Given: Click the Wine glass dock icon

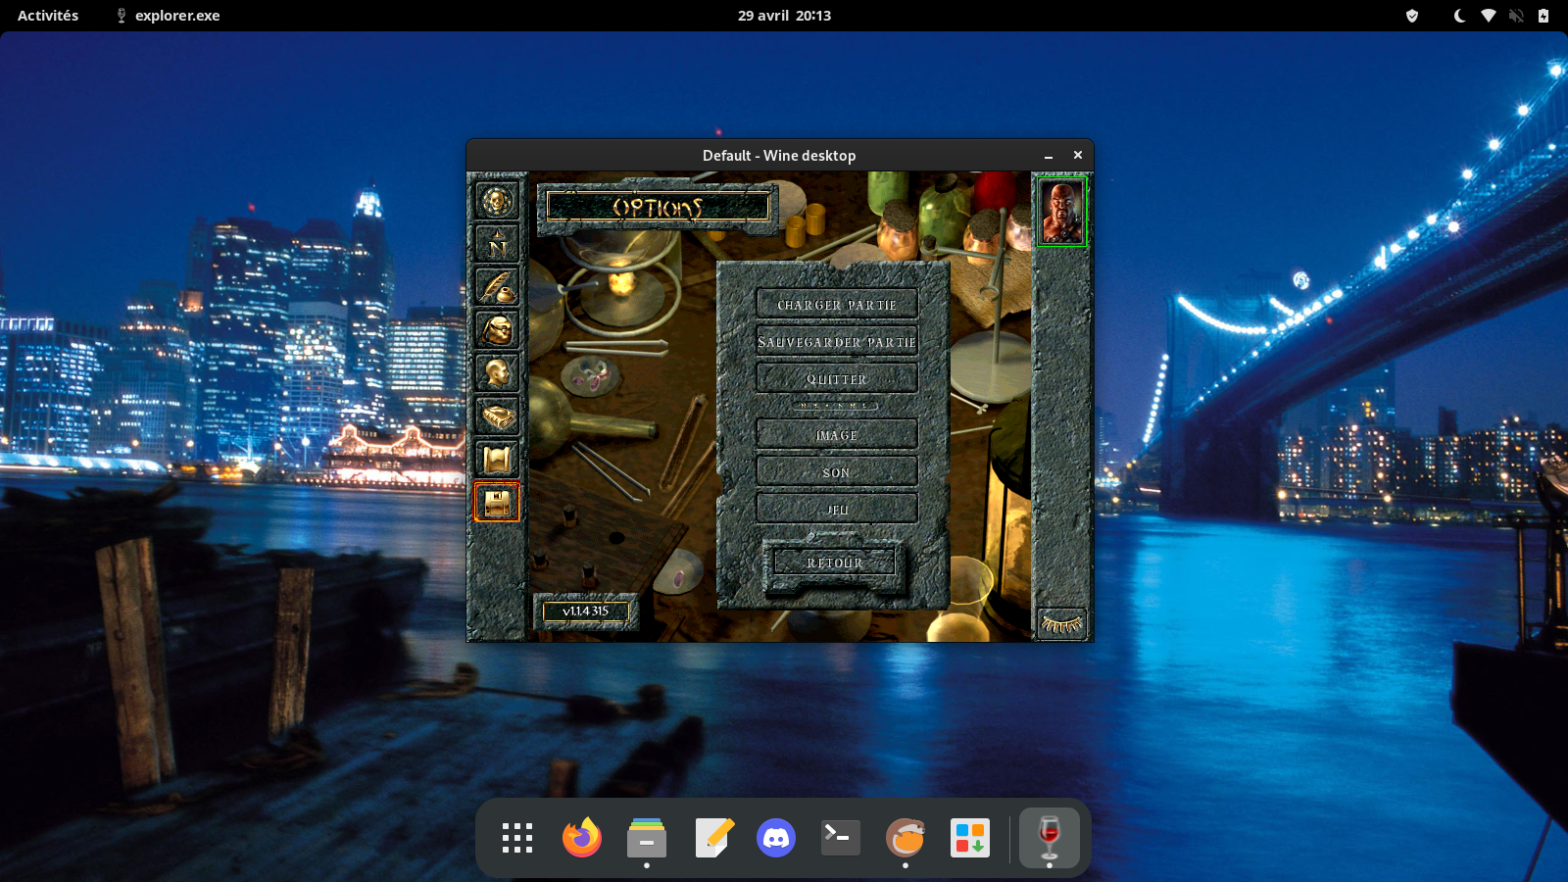Looking at the screenshot, I should [x=1050, y=838].
